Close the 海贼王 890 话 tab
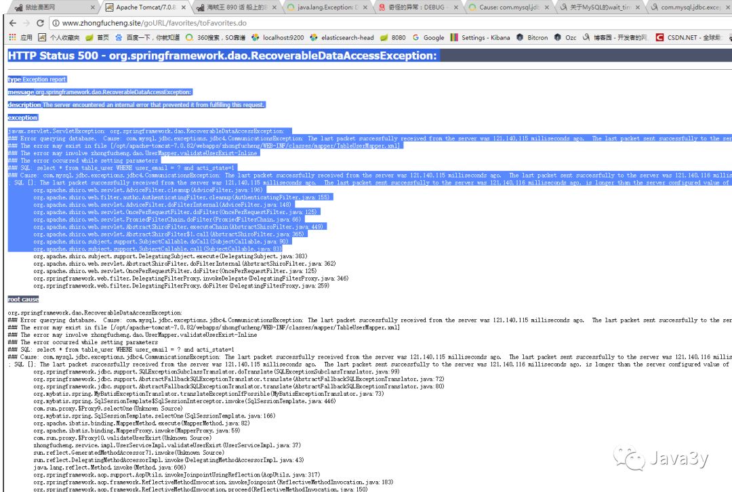 coord(274,7)
